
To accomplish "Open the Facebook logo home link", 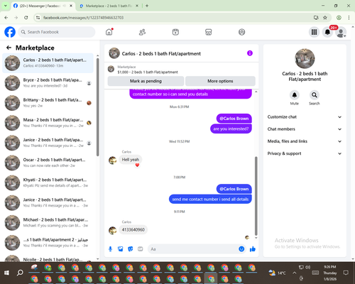I will coord(10,32).
